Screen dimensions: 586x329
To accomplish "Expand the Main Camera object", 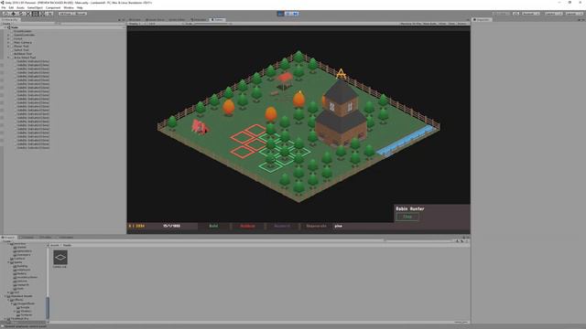I will point(8,43).
